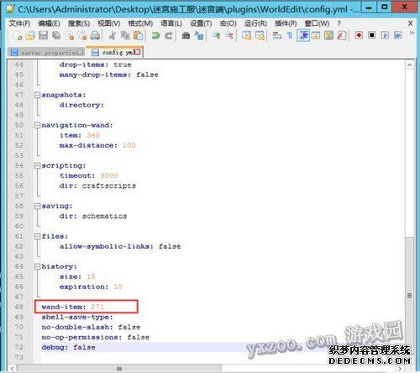Click the Open file toolbar icon
The height and width of the screenshot is (373, 420).
click(30, 35)
